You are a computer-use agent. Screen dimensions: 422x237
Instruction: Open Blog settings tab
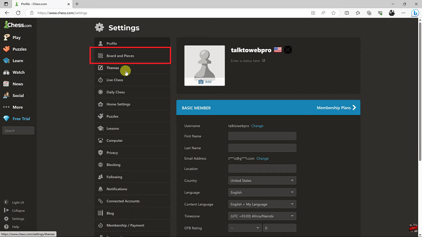(132, 213)
